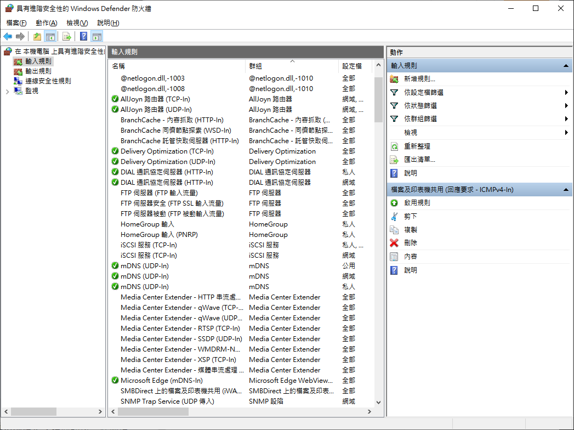Image resolution: width=574 pixels, height=430 pixels.
Task: Click the funnel icon beside 依狀態篩選
Action: 394,105
